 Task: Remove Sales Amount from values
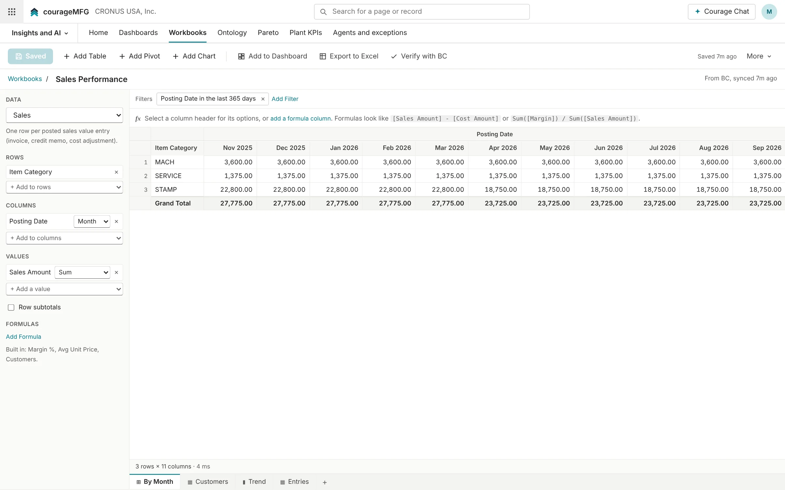pyautogui.click(x=116, y=272)
